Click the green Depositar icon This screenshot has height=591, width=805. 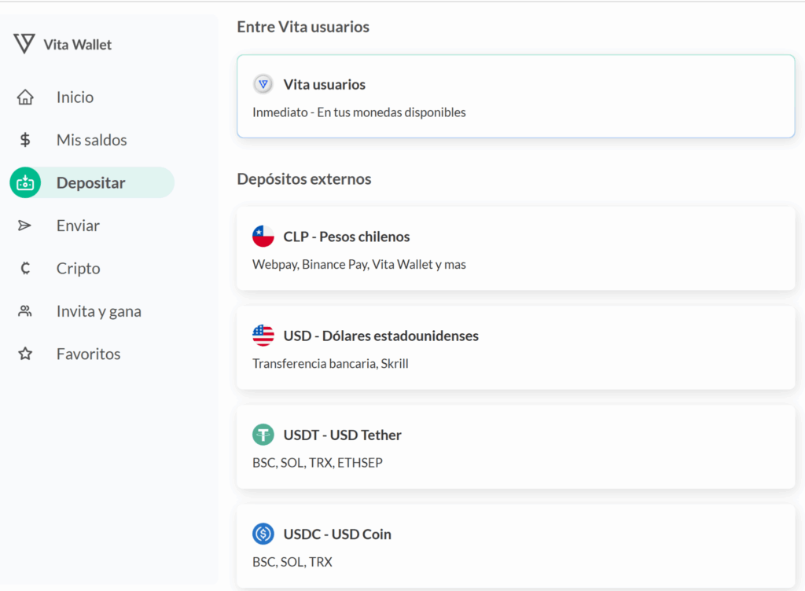25,182
